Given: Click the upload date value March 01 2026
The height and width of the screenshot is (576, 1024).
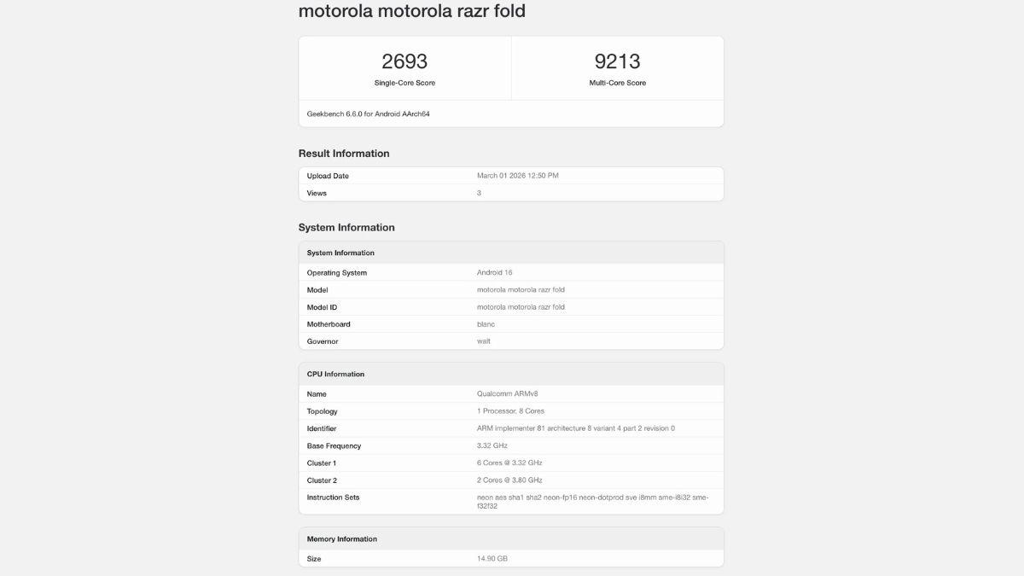Looking at the screenshot, I should (517, 176).
